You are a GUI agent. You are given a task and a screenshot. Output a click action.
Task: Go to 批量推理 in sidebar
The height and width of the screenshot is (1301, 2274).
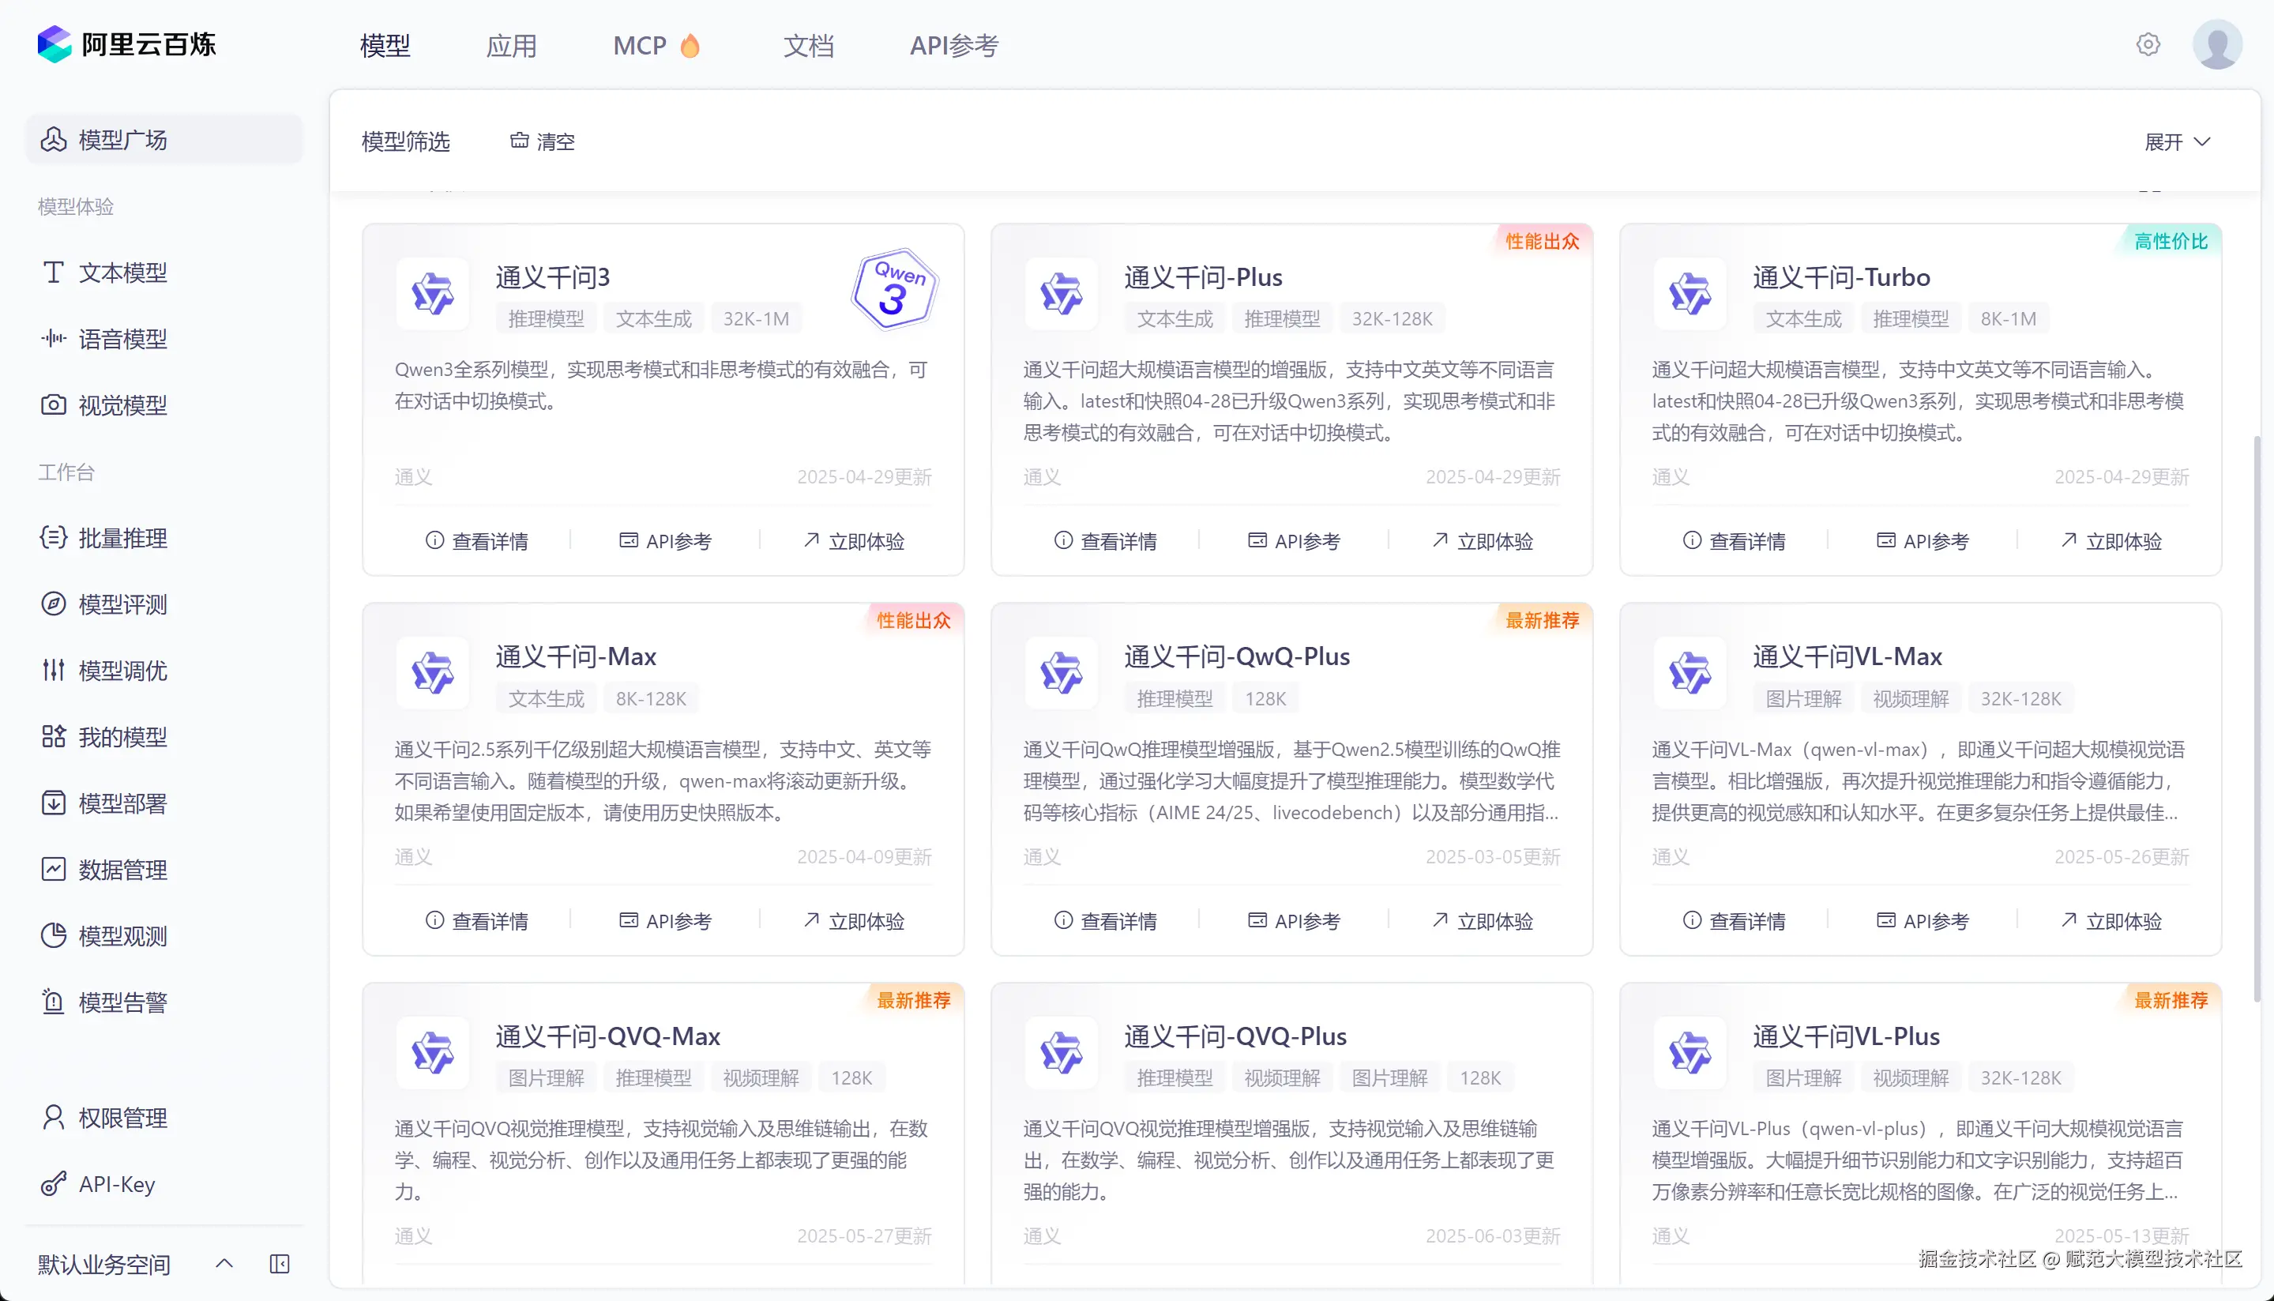[122, 538]
